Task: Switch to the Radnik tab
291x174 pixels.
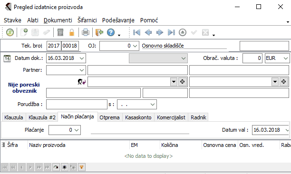Action: tap(198, 117)
